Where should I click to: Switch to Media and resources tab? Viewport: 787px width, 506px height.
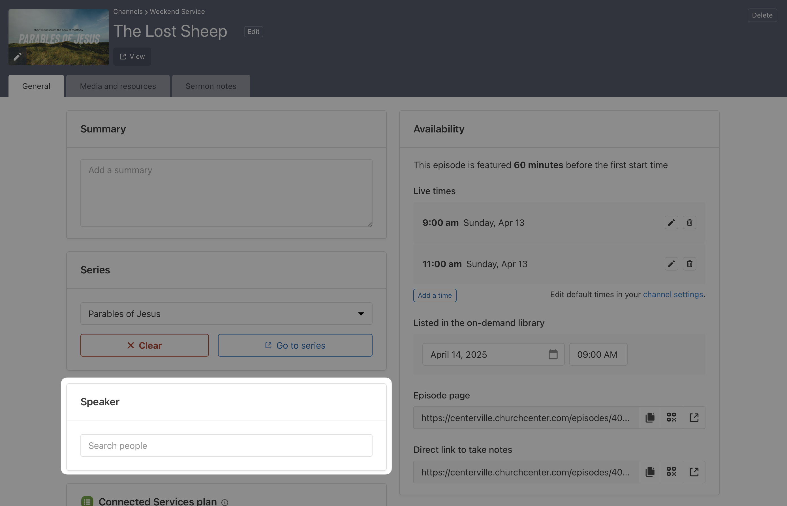(x=118, y=86)
